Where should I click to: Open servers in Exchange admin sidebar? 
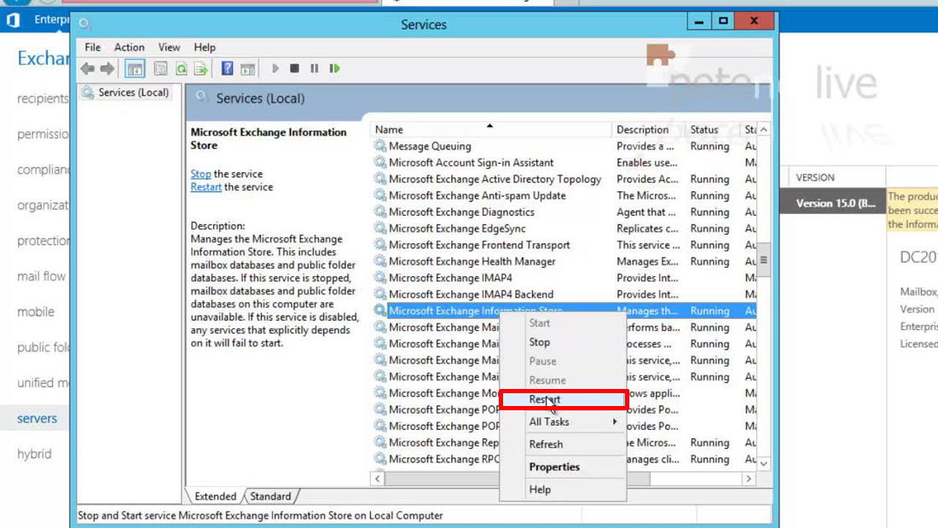[37, 419]
